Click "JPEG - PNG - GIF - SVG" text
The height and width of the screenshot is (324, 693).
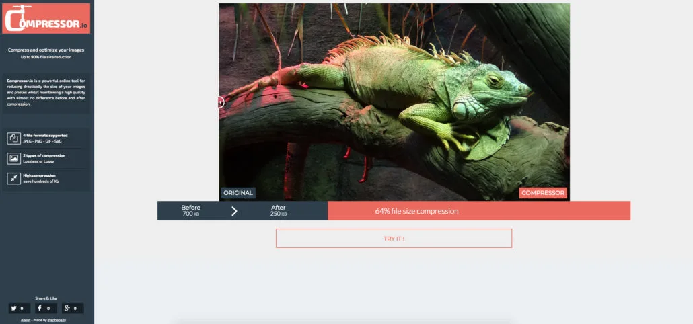42,141
